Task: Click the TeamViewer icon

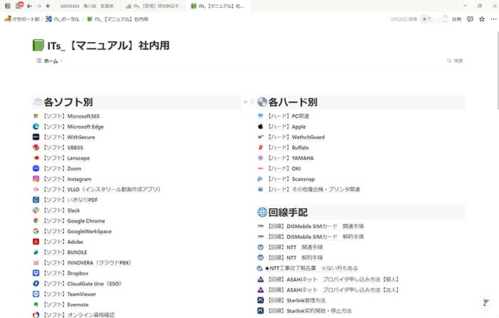Action: pos(36,294)
